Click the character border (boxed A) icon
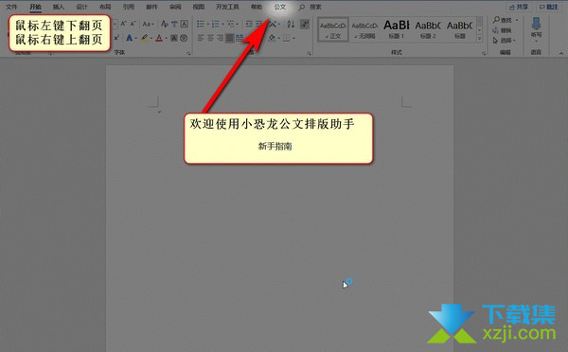The width and height of the screenshot is (568, 352). 184,25
